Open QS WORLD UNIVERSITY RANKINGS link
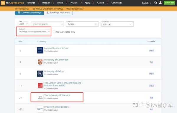The image size is (177, 113). (47, 9)
